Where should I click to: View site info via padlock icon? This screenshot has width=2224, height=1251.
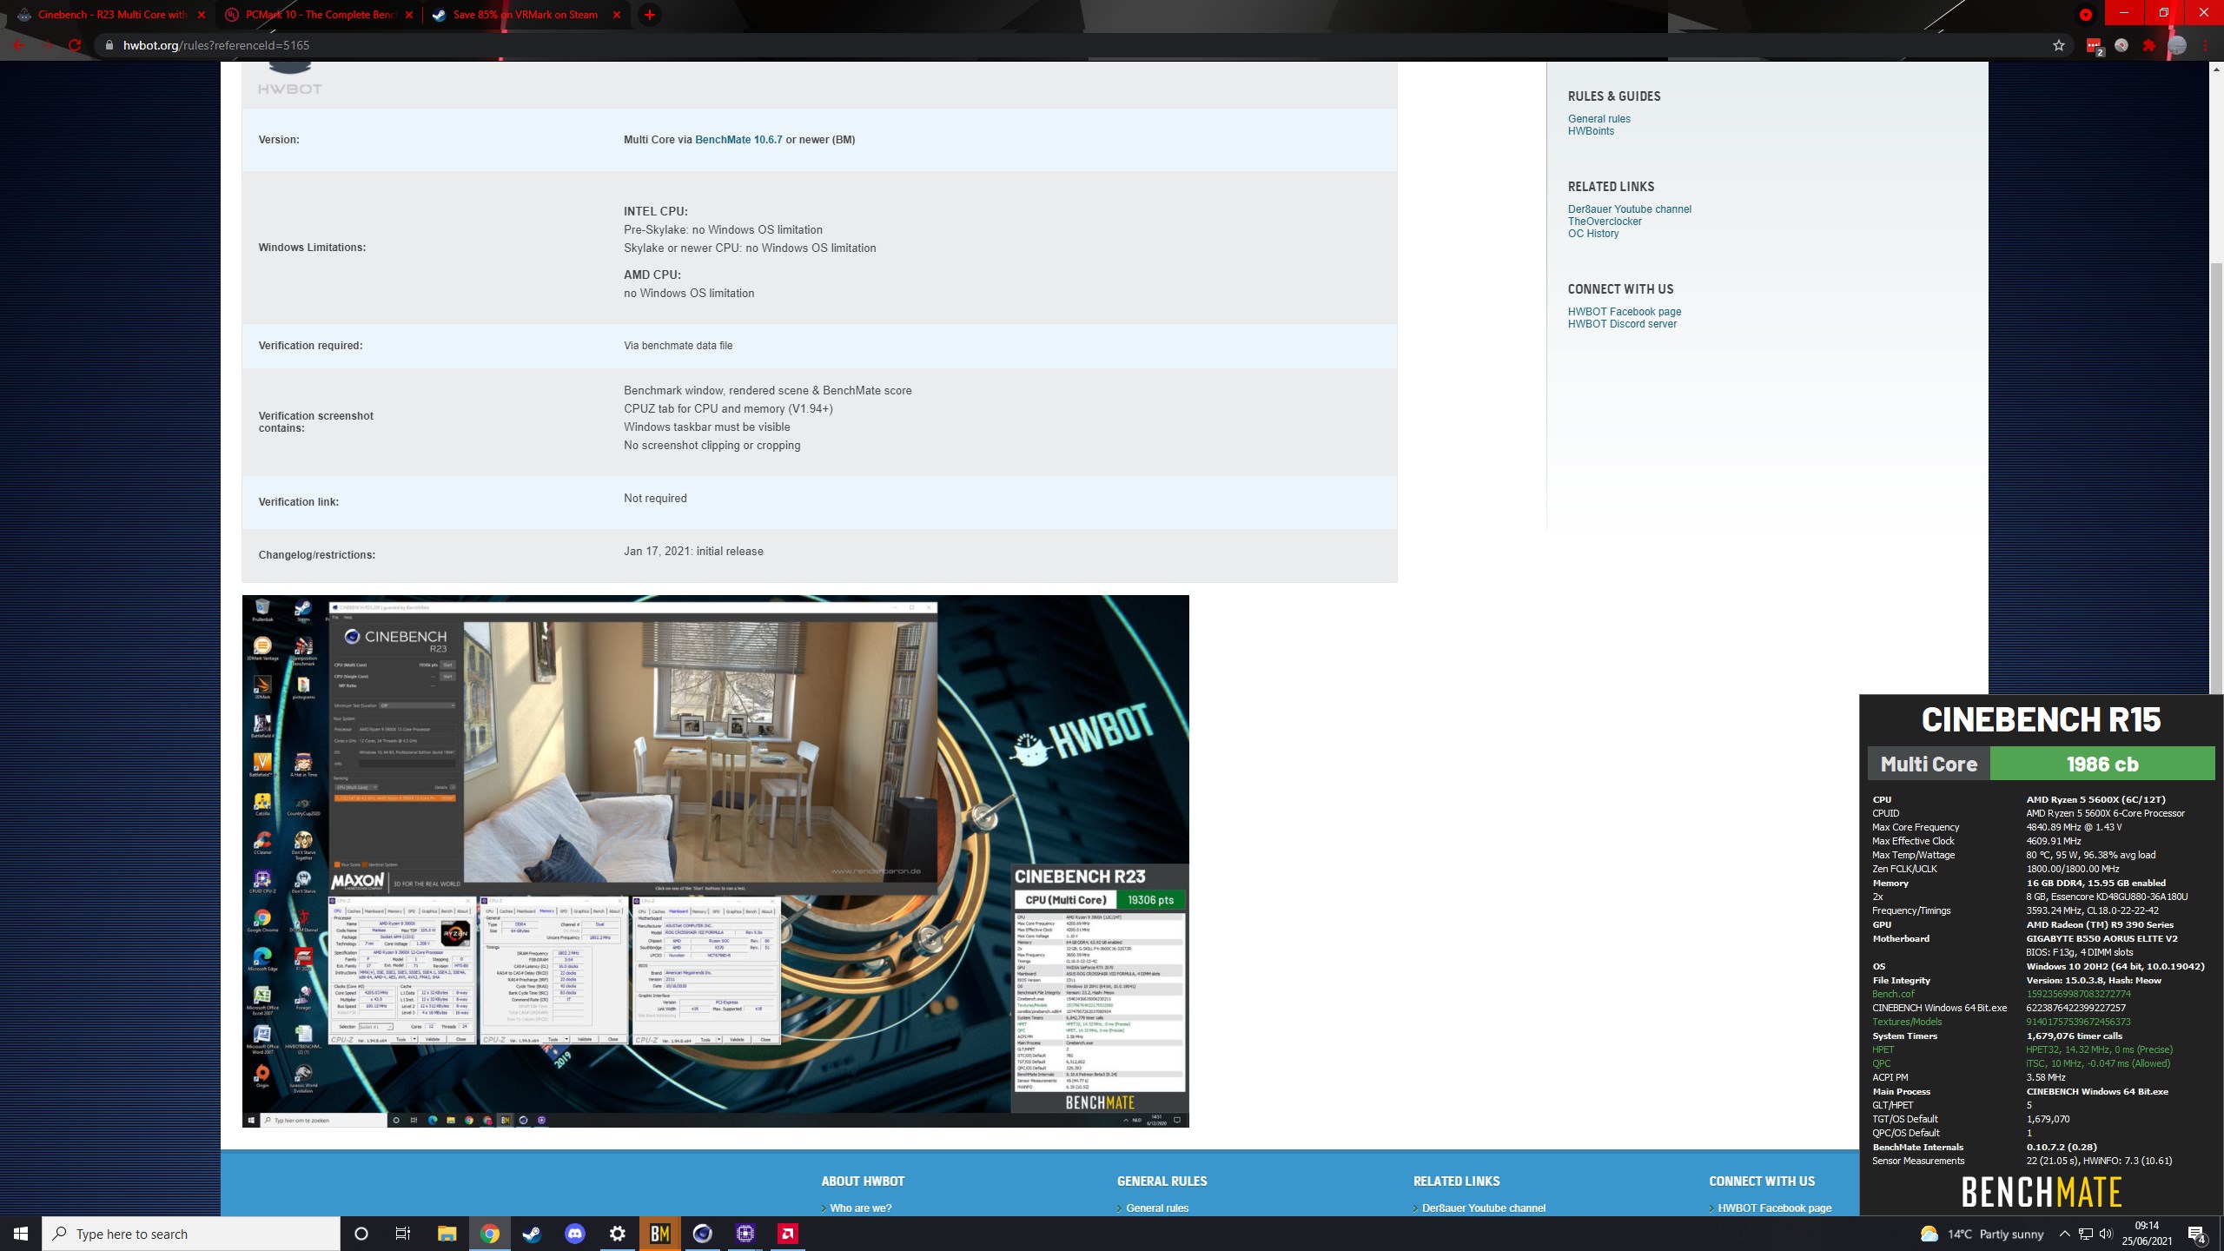(x=109, y=45)
